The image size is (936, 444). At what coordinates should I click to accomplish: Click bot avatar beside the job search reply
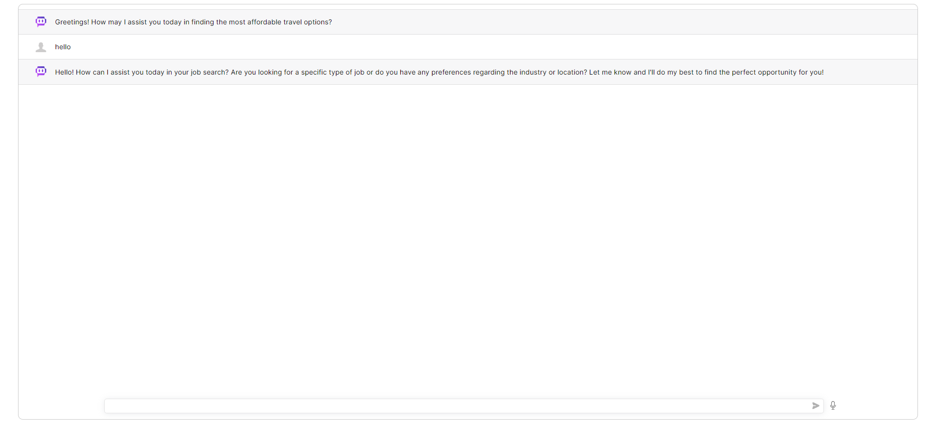click(x=41, y=72)
